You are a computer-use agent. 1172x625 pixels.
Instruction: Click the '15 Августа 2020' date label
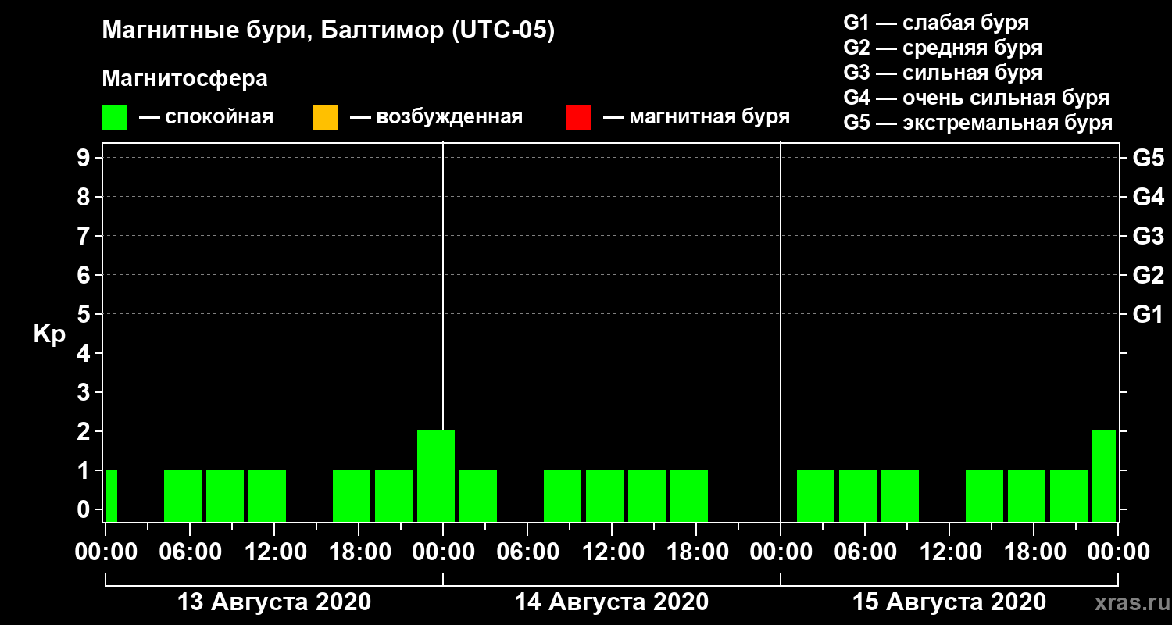click(x=949, y=602)
